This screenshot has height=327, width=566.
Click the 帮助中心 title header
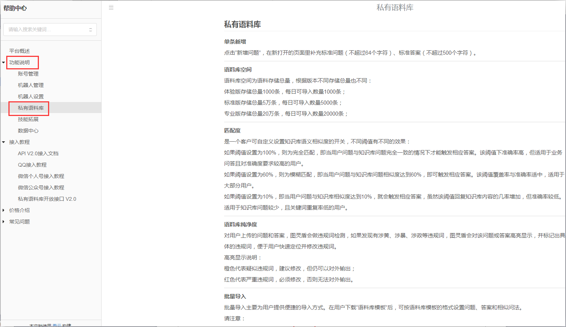coord(15,8)
